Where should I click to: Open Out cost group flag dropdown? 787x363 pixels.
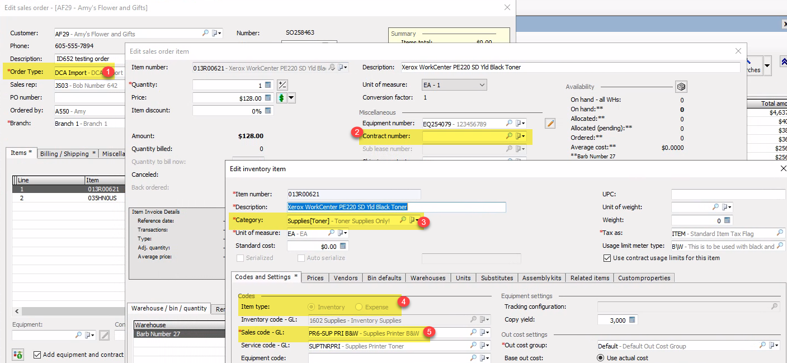pyautogui.click(x=775, y=346)
